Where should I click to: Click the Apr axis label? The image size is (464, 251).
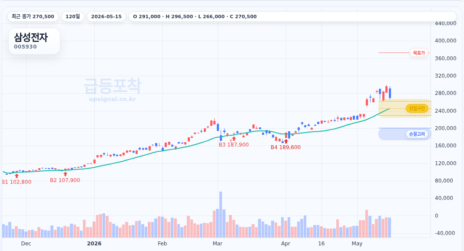(x=285, y=244)
